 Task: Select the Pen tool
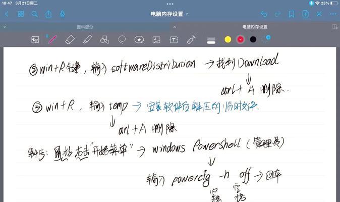tap(52, 40)
